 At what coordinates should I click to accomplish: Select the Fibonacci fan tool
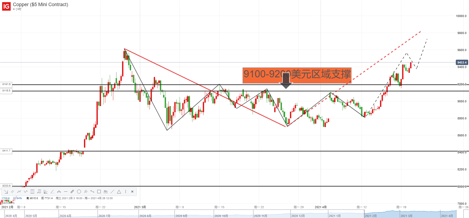(46, 192)
